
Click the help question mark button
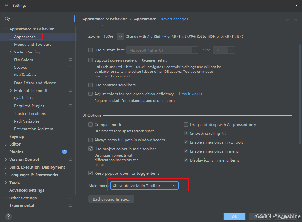tap(8, 216)
